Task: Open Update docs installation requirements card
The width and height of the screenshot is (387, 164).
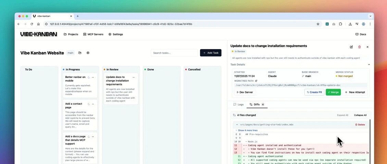Action: (x=121, y=88)
